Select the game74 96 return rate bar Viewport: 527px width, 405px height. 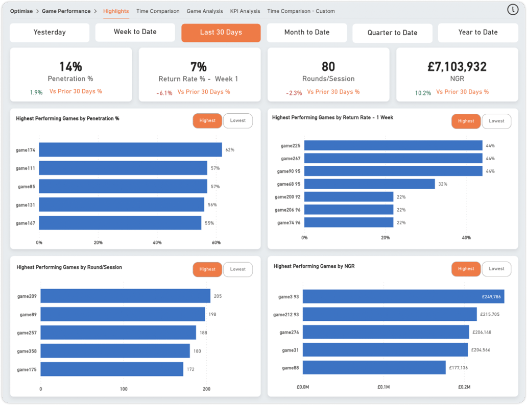click(349, 222)
